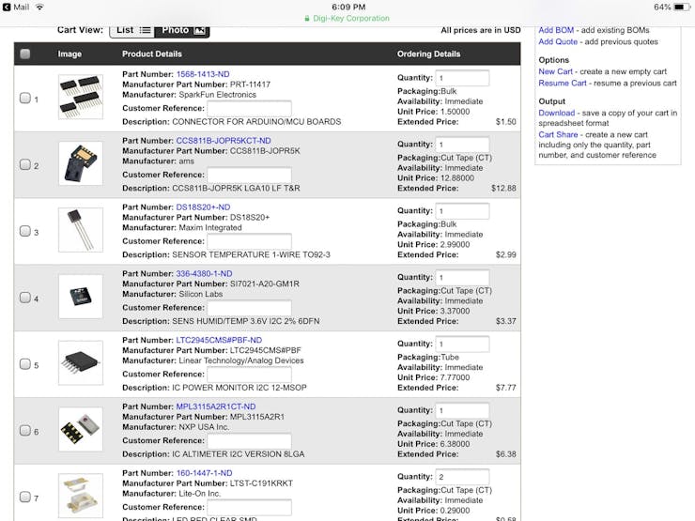
Task: Open LTST-C191KRKT LED image
Action: pos(81,496)
